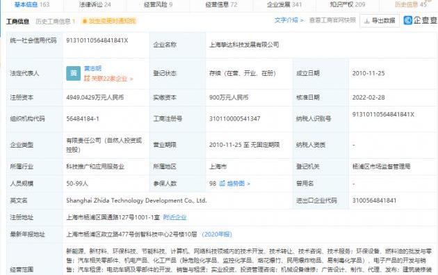438x275 pixels.
Task: Select establishment date 2010-11-25
Action: pos(368,73)
